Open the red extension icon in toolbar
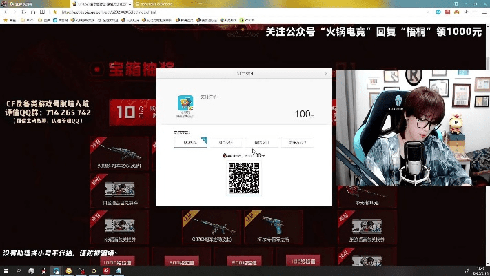Image resolution: width=490 pixels, height=276 pixels. click(x=447, y=12)
